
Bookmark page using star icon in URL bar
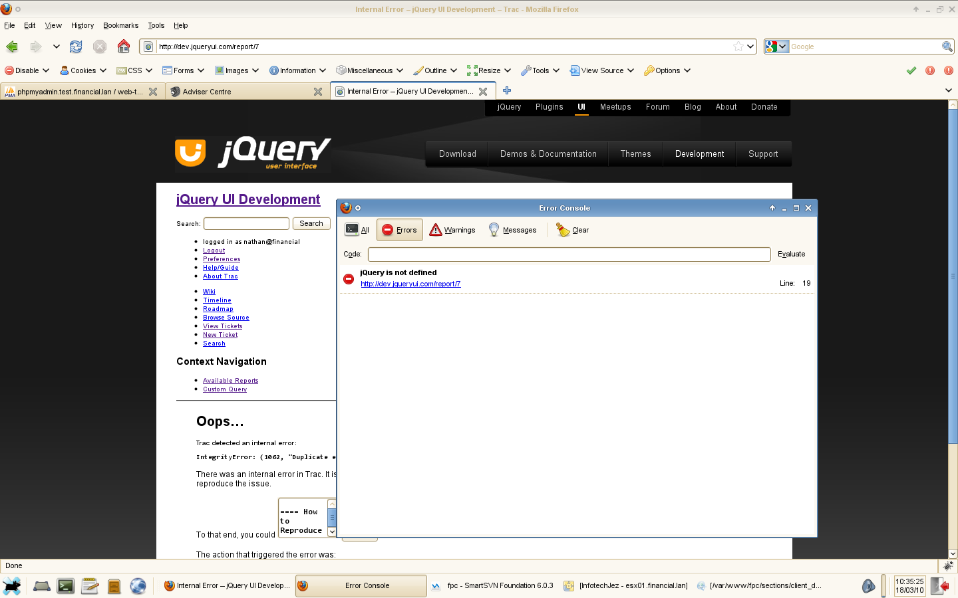(x=738, y=47)
